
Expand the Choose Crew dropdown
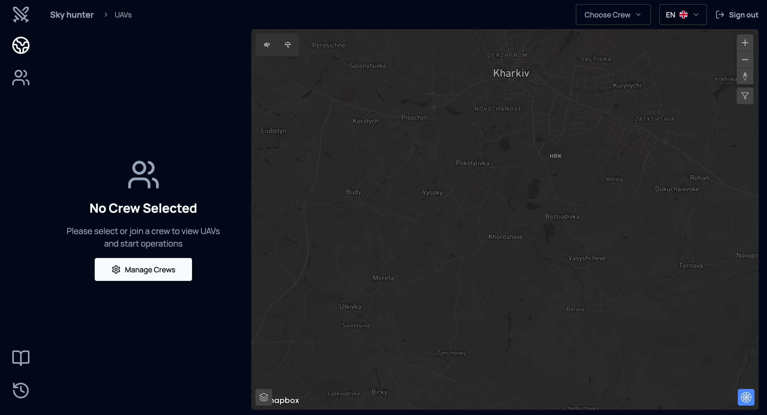click(613, 15)
